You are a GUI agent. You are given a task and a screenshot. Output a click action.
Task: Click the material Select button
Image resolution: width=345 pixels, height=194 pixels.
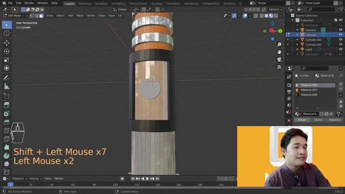point(318,120)
